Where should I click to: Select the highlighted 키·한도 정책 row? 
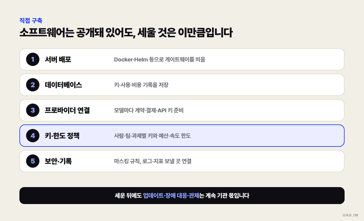[182, 136]
